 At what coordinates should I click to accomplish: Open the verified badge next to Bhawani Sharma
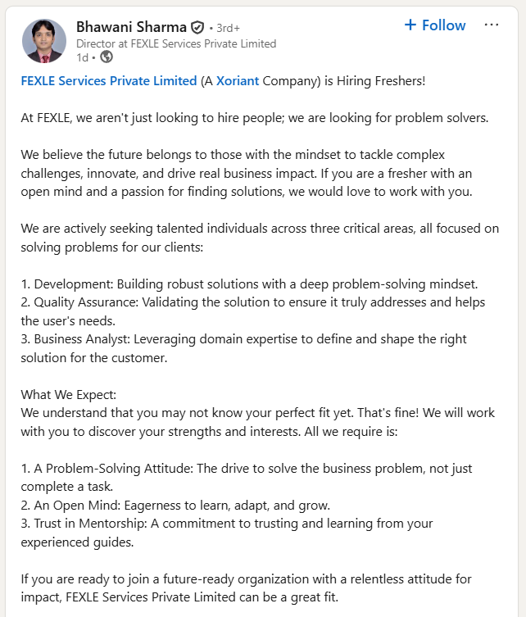[x=197, y=27]
